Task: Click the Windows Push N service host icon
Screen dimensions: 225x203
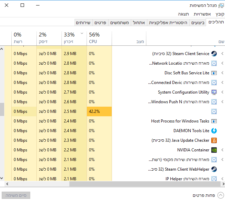Action: pos(214,102)
